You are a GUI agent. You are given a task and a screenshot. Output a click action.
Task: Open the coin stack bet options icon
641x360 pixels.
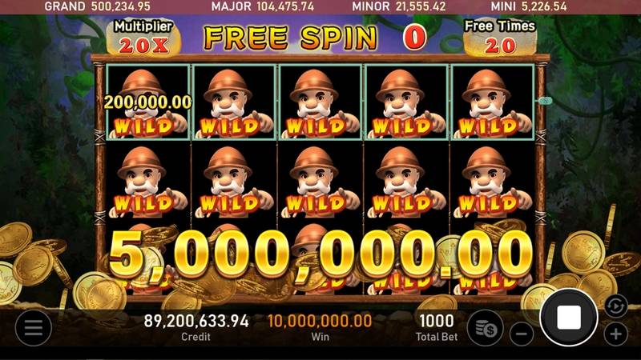pos(486,328)
